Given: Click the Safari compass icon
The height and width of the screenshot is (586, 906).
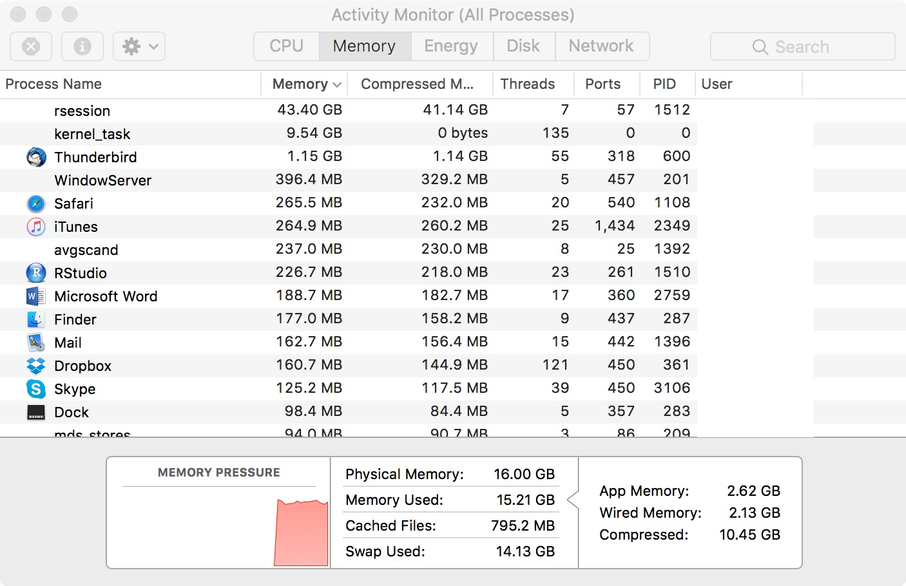Looking at the screenshot, I should click(36, 203).
